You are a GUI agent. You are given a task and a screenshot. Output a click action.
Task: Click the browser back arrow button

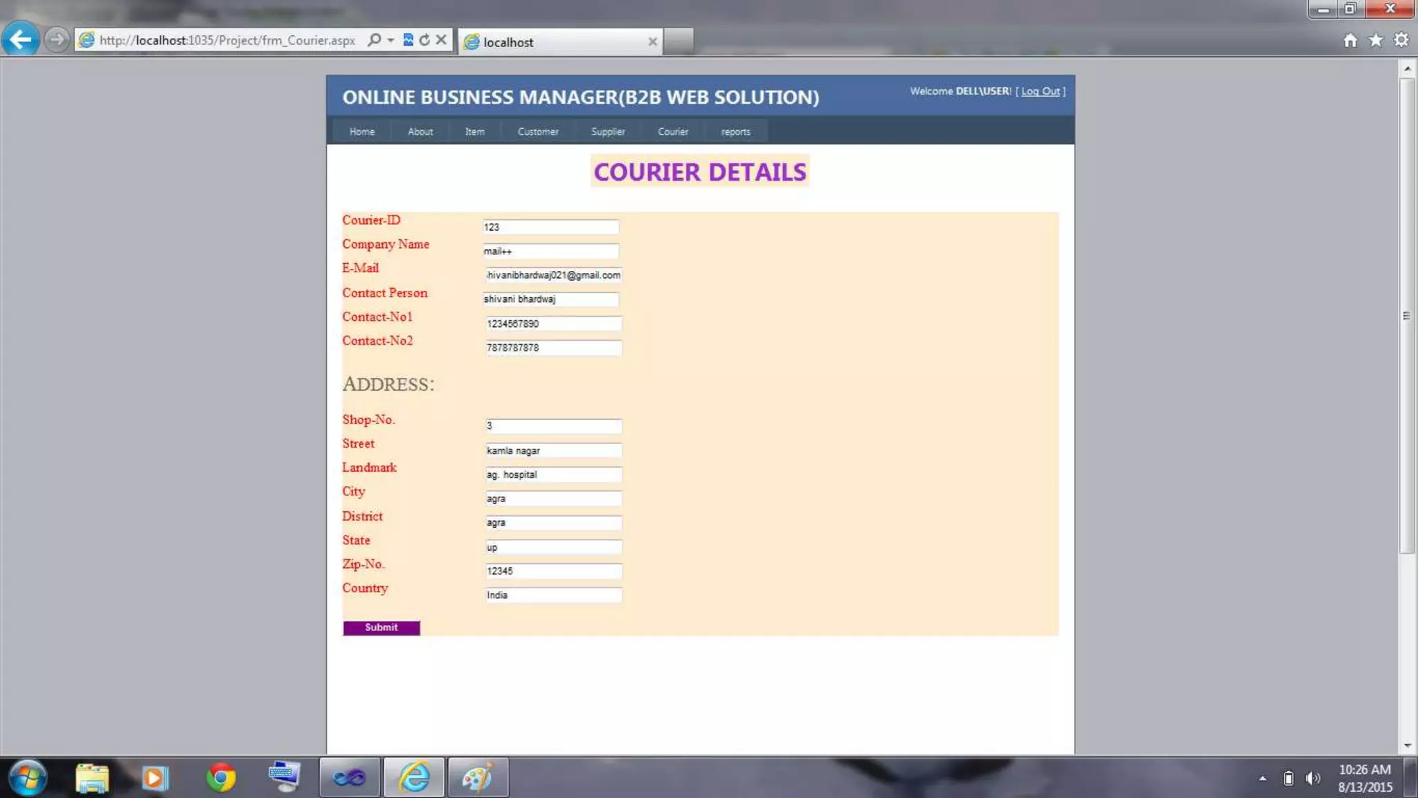[x=21, y=39]
